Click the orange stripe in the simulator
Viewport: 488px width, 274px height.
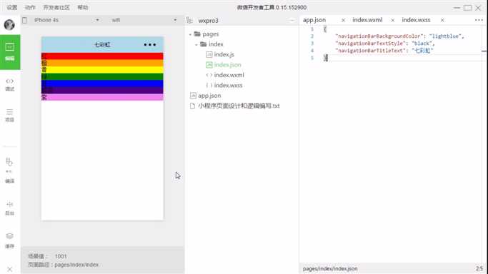click(x=102, y=63)
